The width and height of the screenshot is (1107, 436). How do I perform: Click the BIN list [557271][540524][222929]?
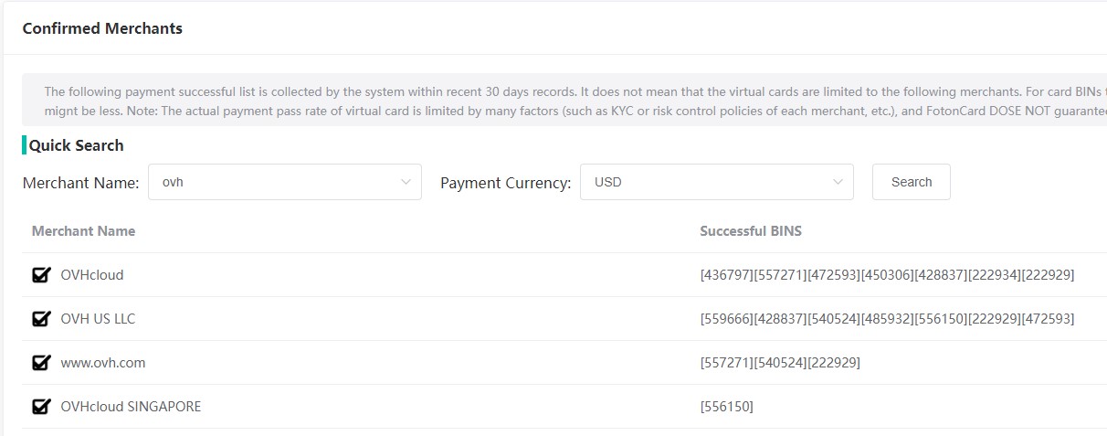tap(780, 362)
